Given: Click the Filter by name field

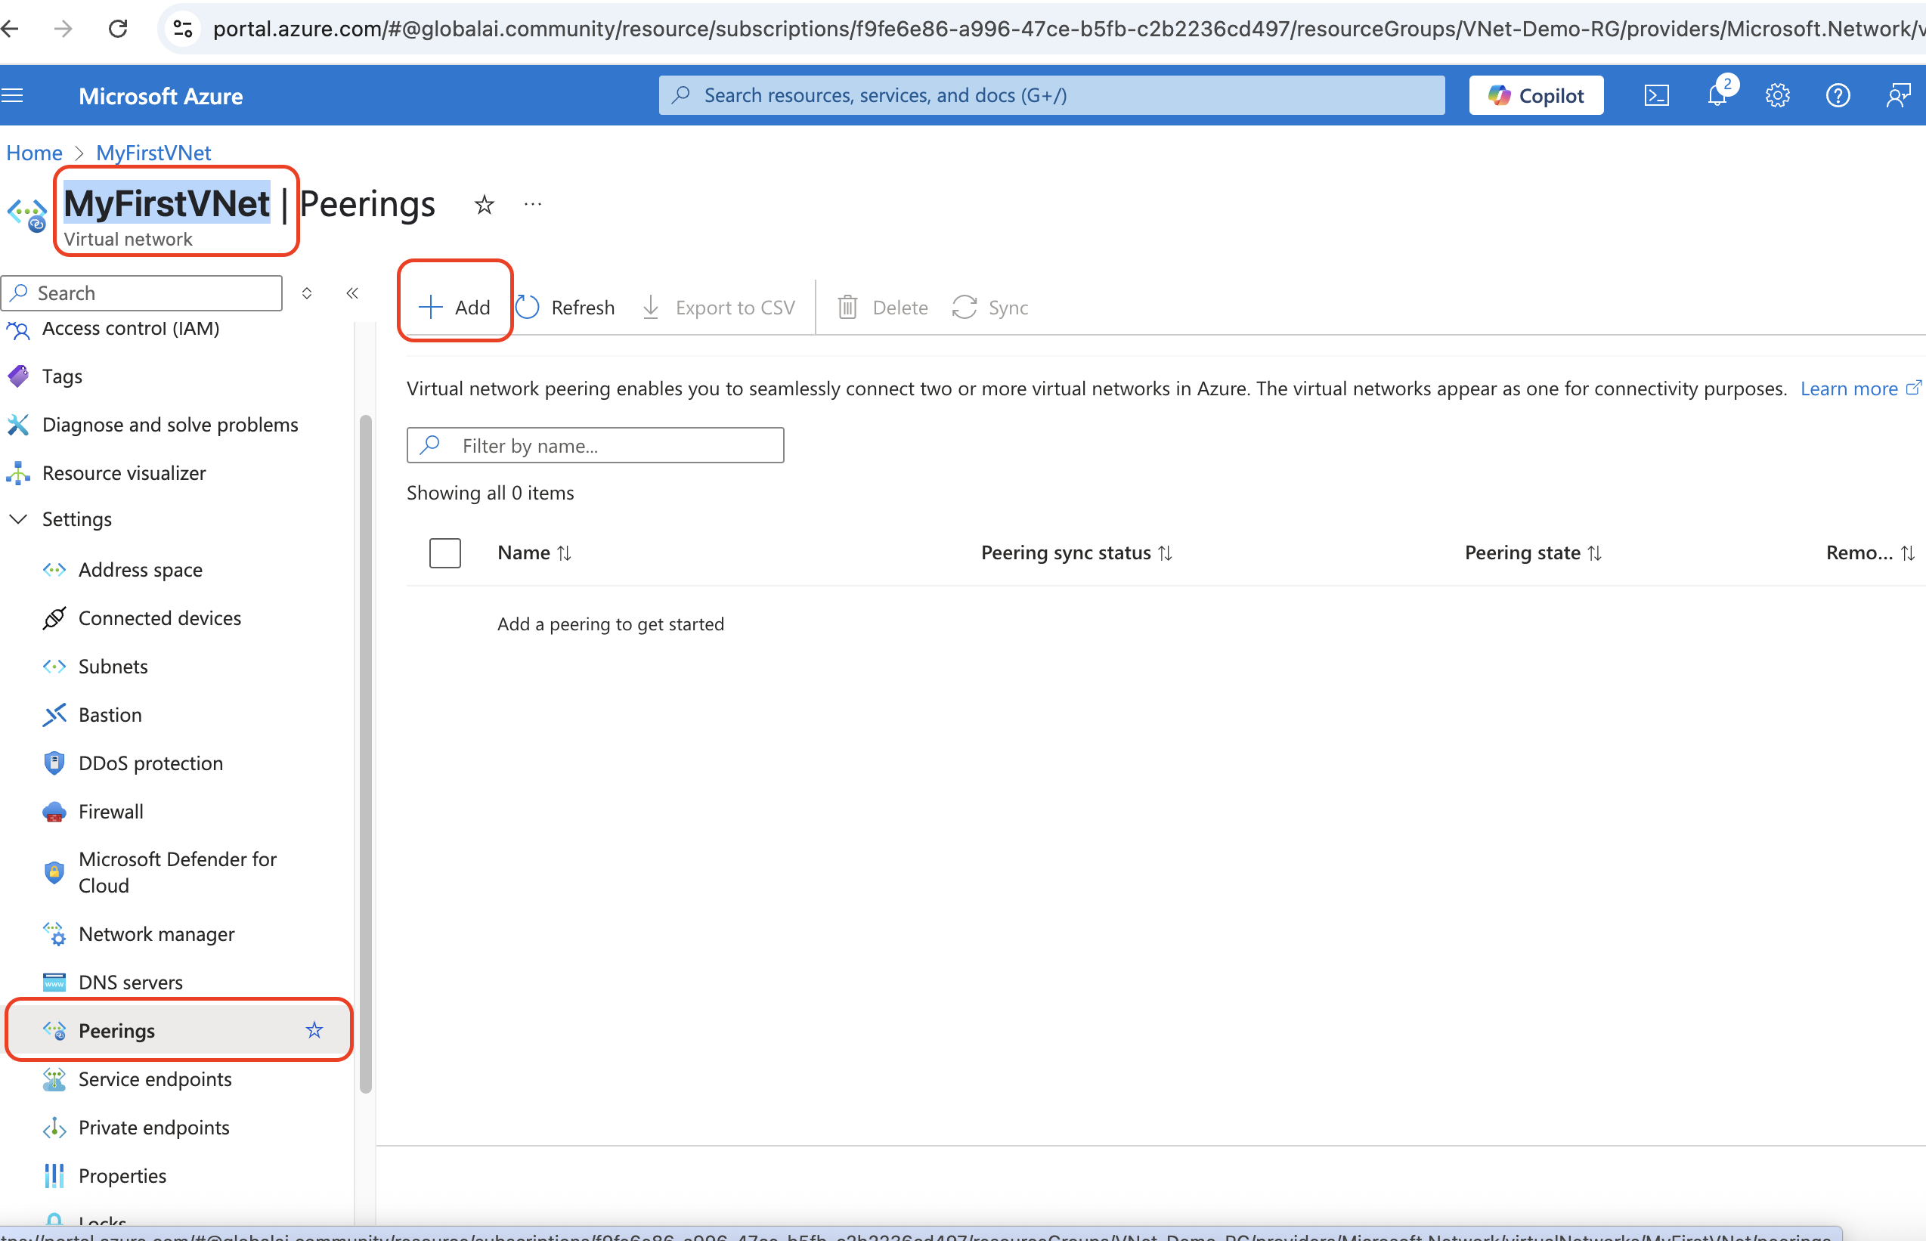Looking at the screenshot, I should [x=595, y=446].
